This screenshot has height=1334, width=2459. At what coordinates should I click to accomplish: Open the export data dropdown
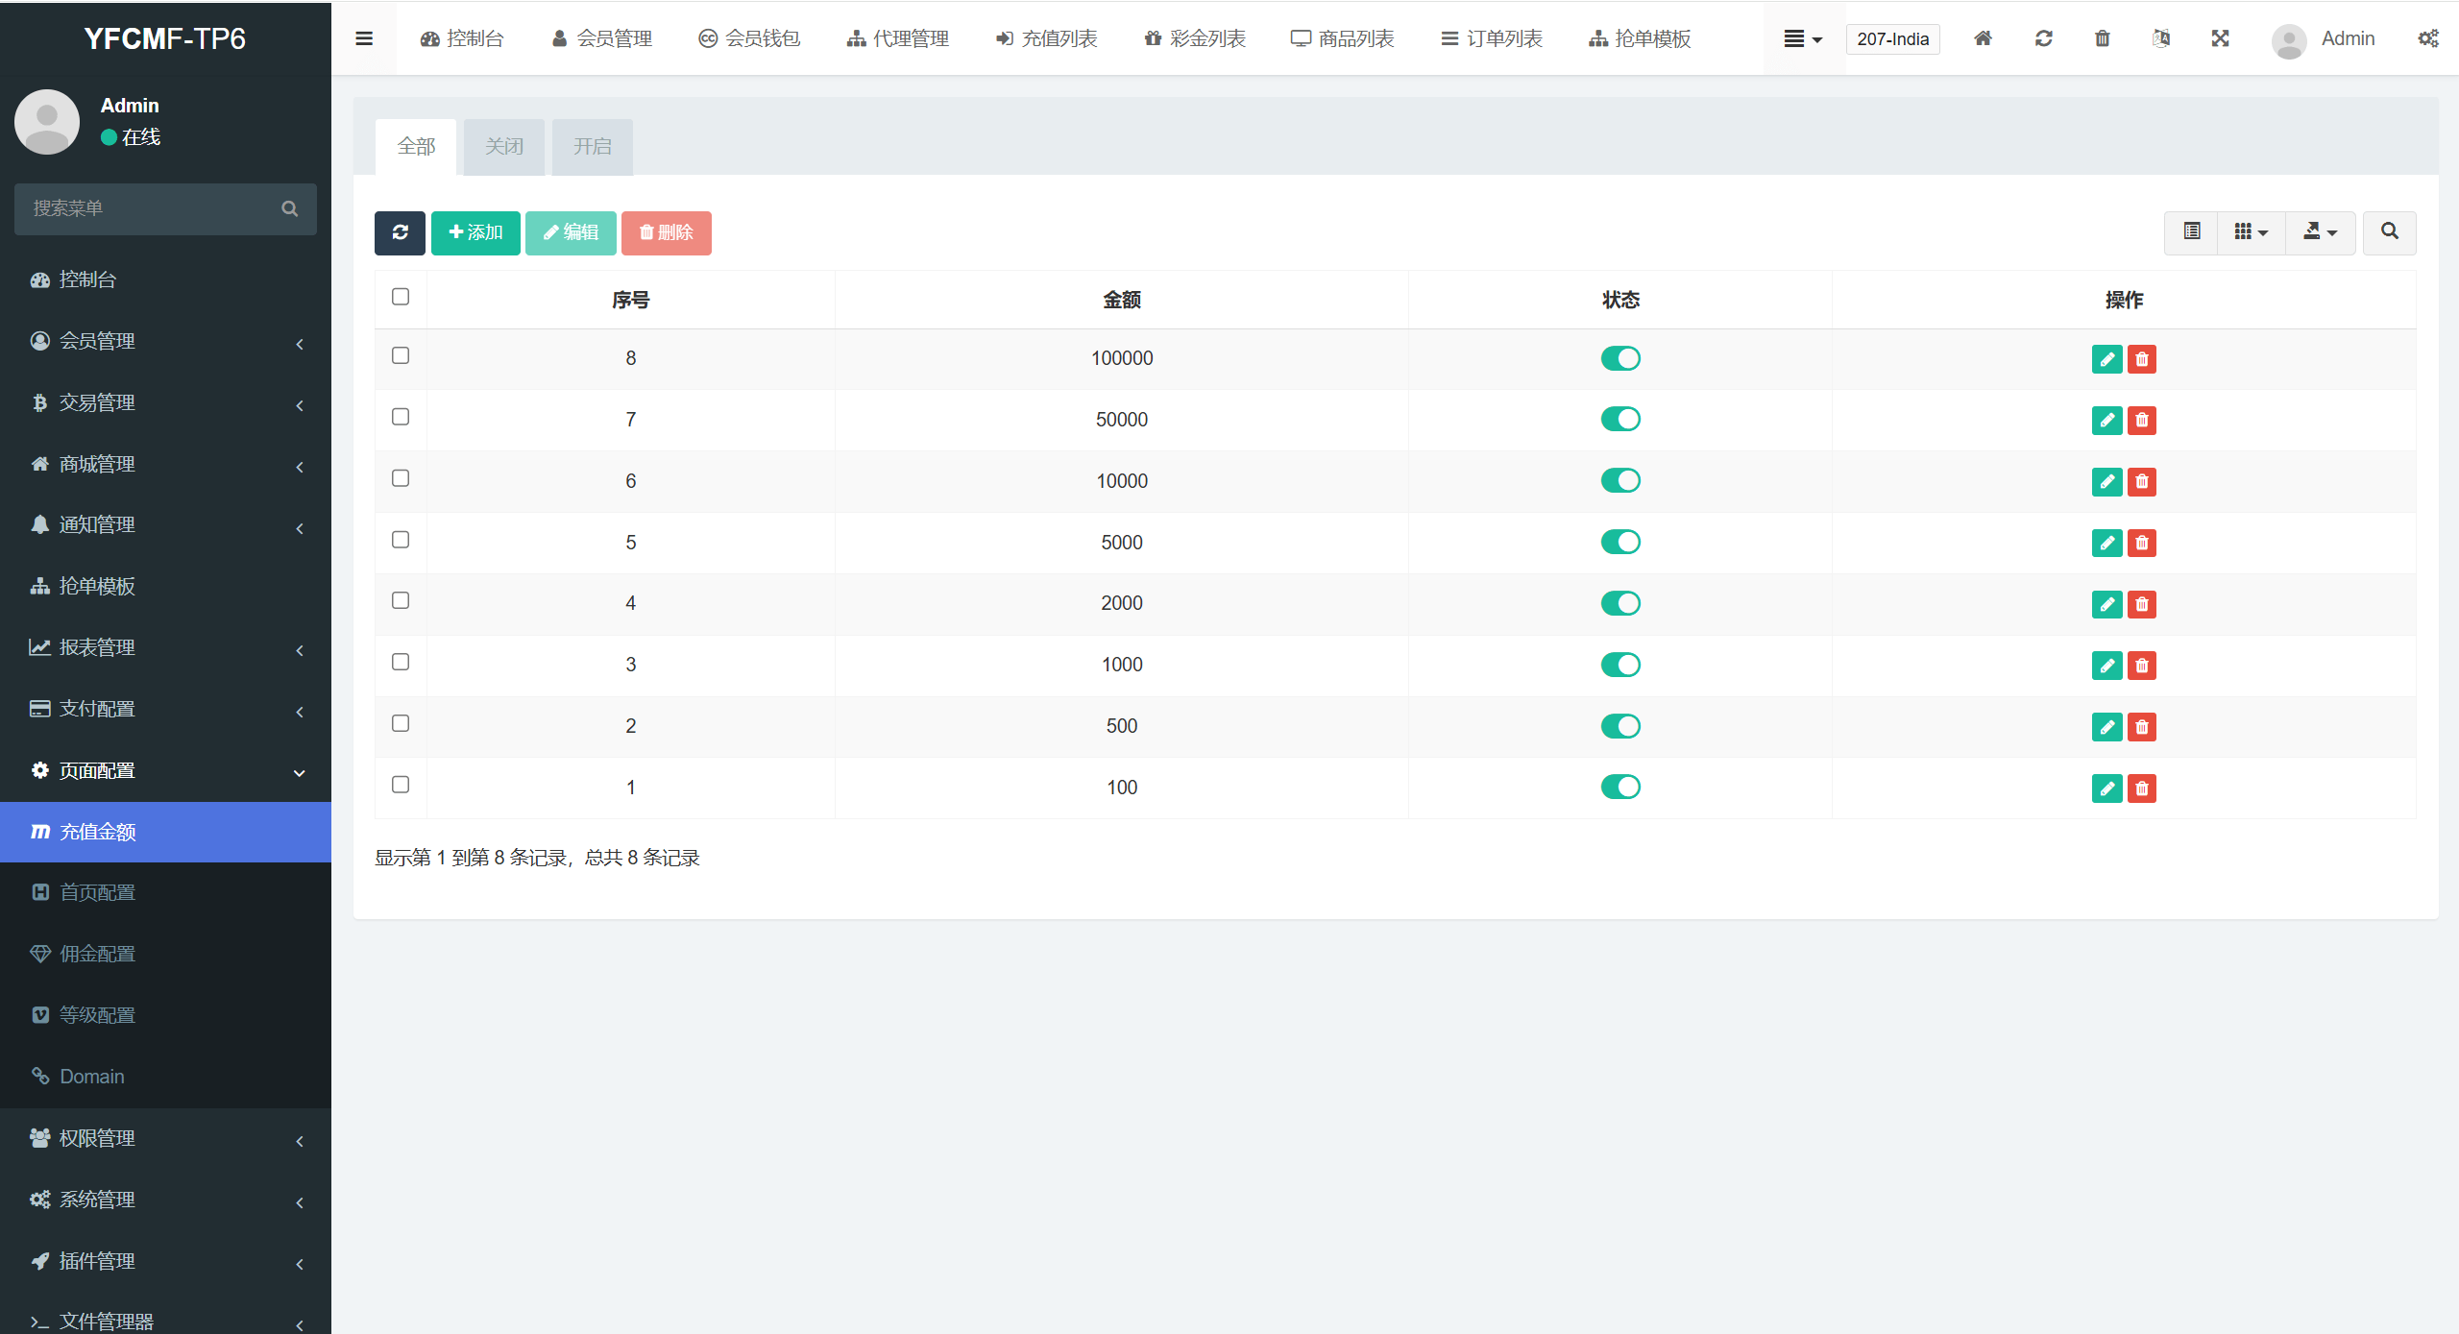click(x=2320, y=232)
